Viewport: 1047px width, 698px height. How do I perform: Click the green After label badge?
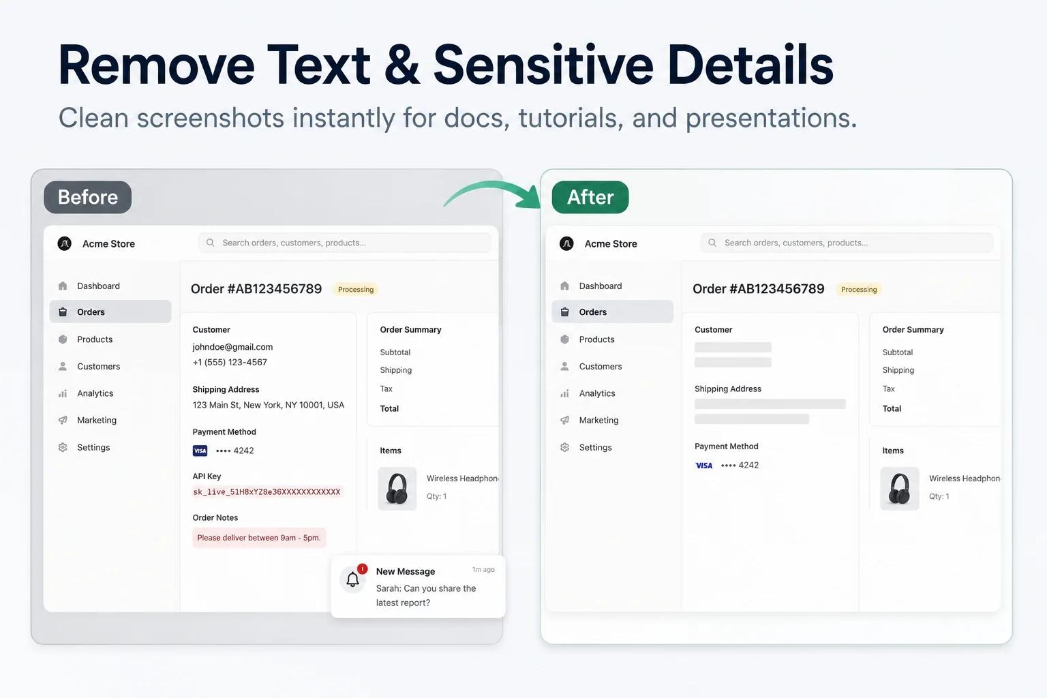(590, 197)
